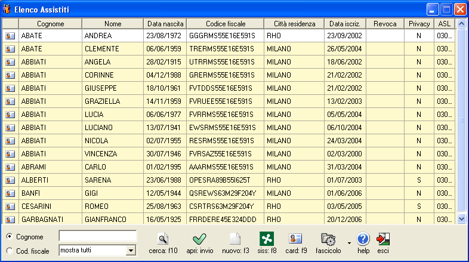Screen dimensions: 469x262
Task: Open the card f9 icon
Action: (295, 239)
